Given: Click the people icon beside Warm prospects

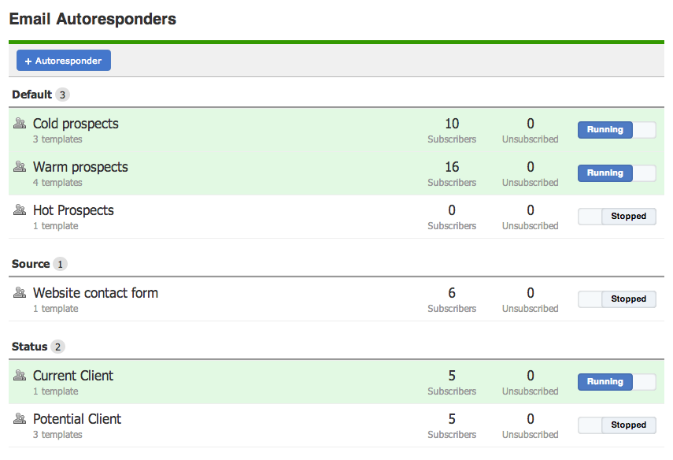Looking at the screenshot, I should [20, 167].
